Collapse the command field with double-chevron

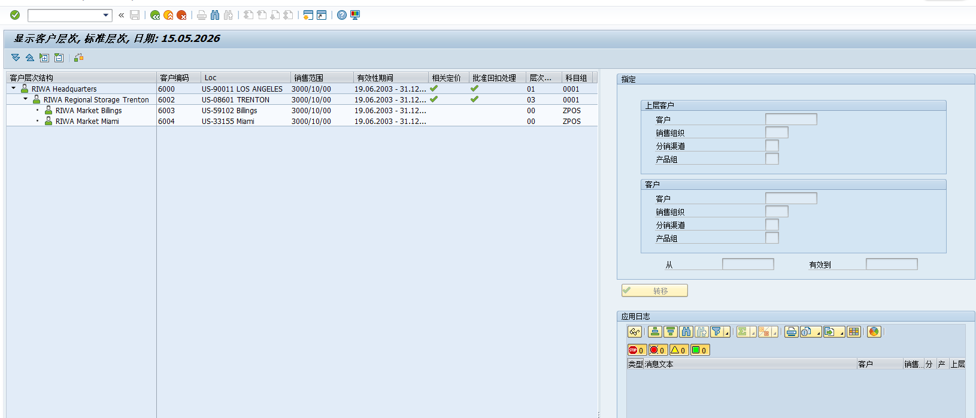pos(121,15)
